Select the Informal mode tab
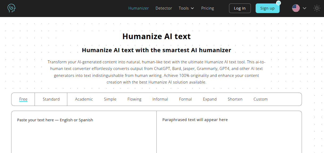Viewport: 324px width, 153px height. tap(160, 99)
